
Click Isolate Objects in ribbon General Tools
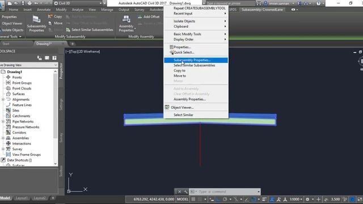point(12,30)
